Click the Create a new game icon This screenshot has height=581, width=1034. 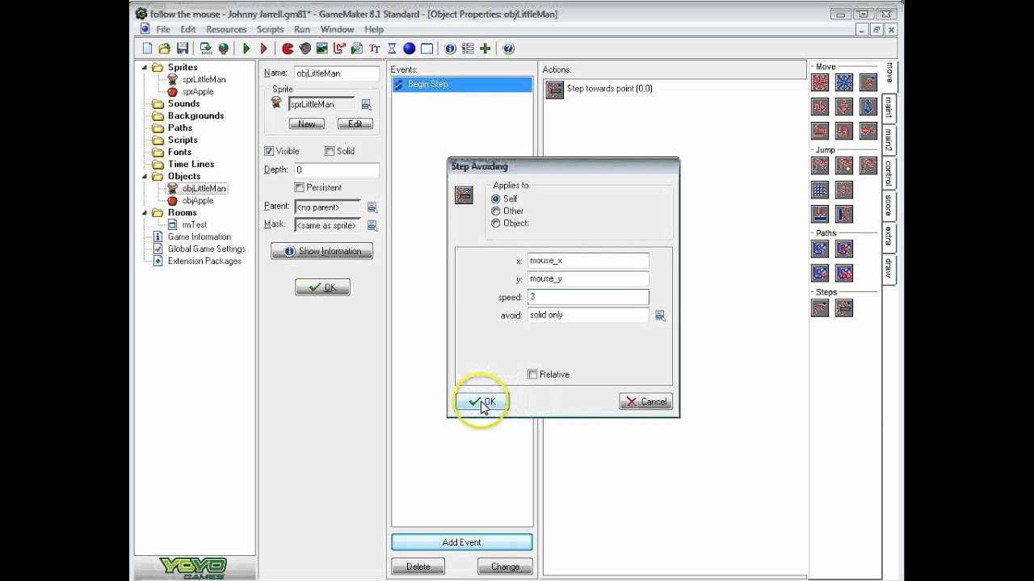(x=147, y=48)
